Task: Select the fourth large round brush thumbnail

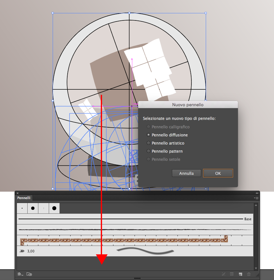Action: (54, 208)
